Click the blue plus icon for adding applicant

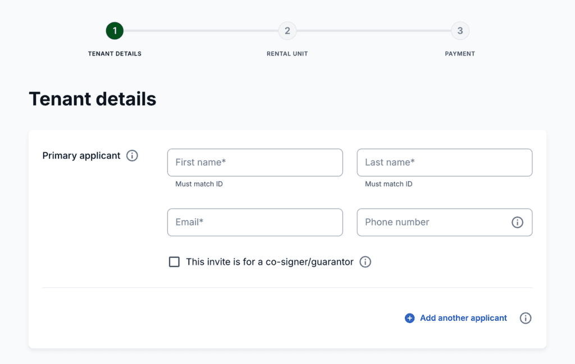[409, 319]
